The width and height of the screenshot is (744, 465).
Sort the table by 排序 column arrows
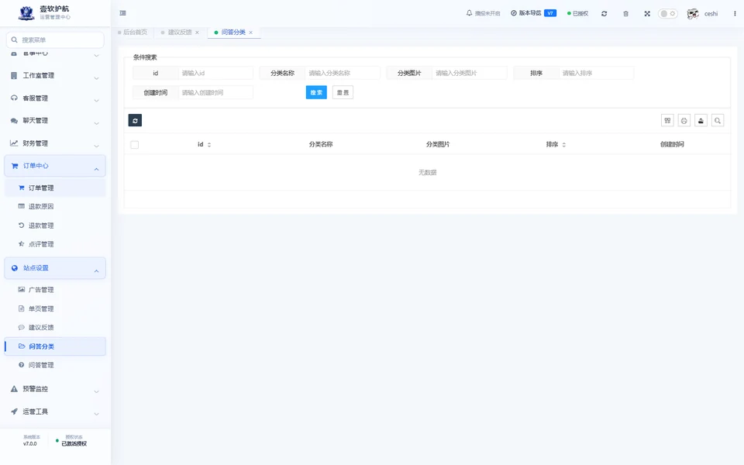[x=564, y=145]
